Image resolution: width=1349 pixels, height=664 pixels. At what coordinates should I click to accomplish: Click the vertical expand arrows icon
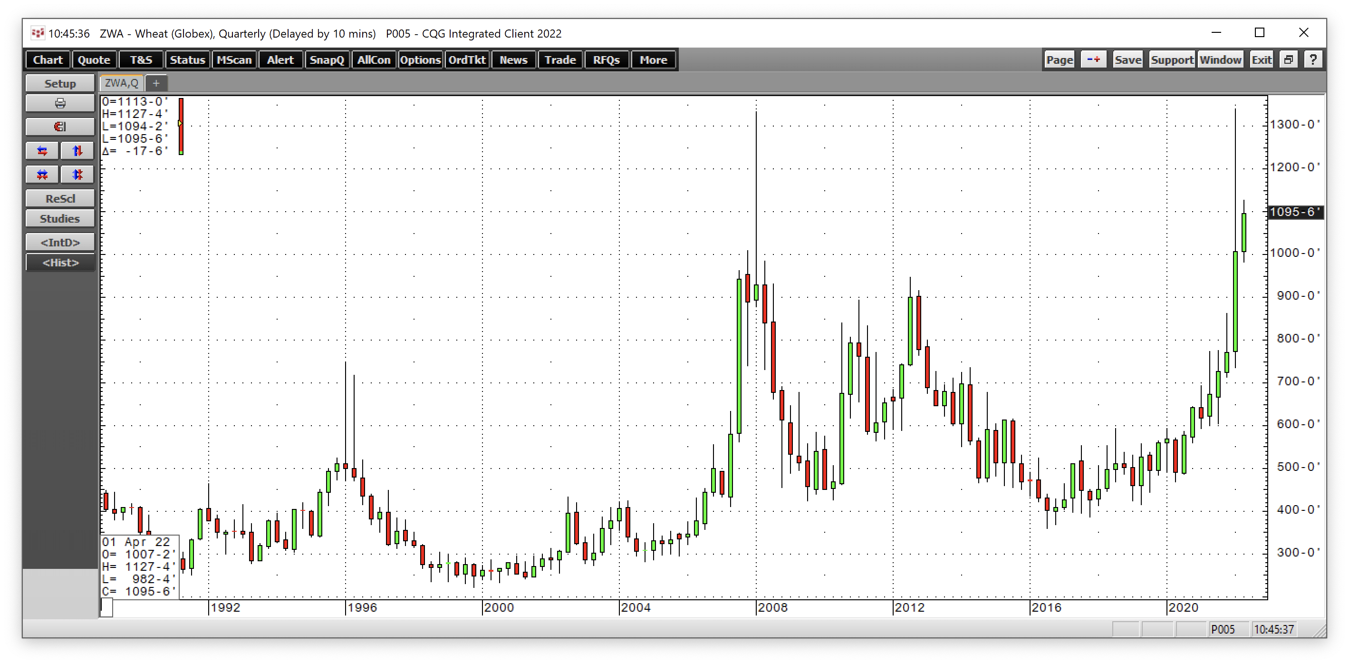77,151
